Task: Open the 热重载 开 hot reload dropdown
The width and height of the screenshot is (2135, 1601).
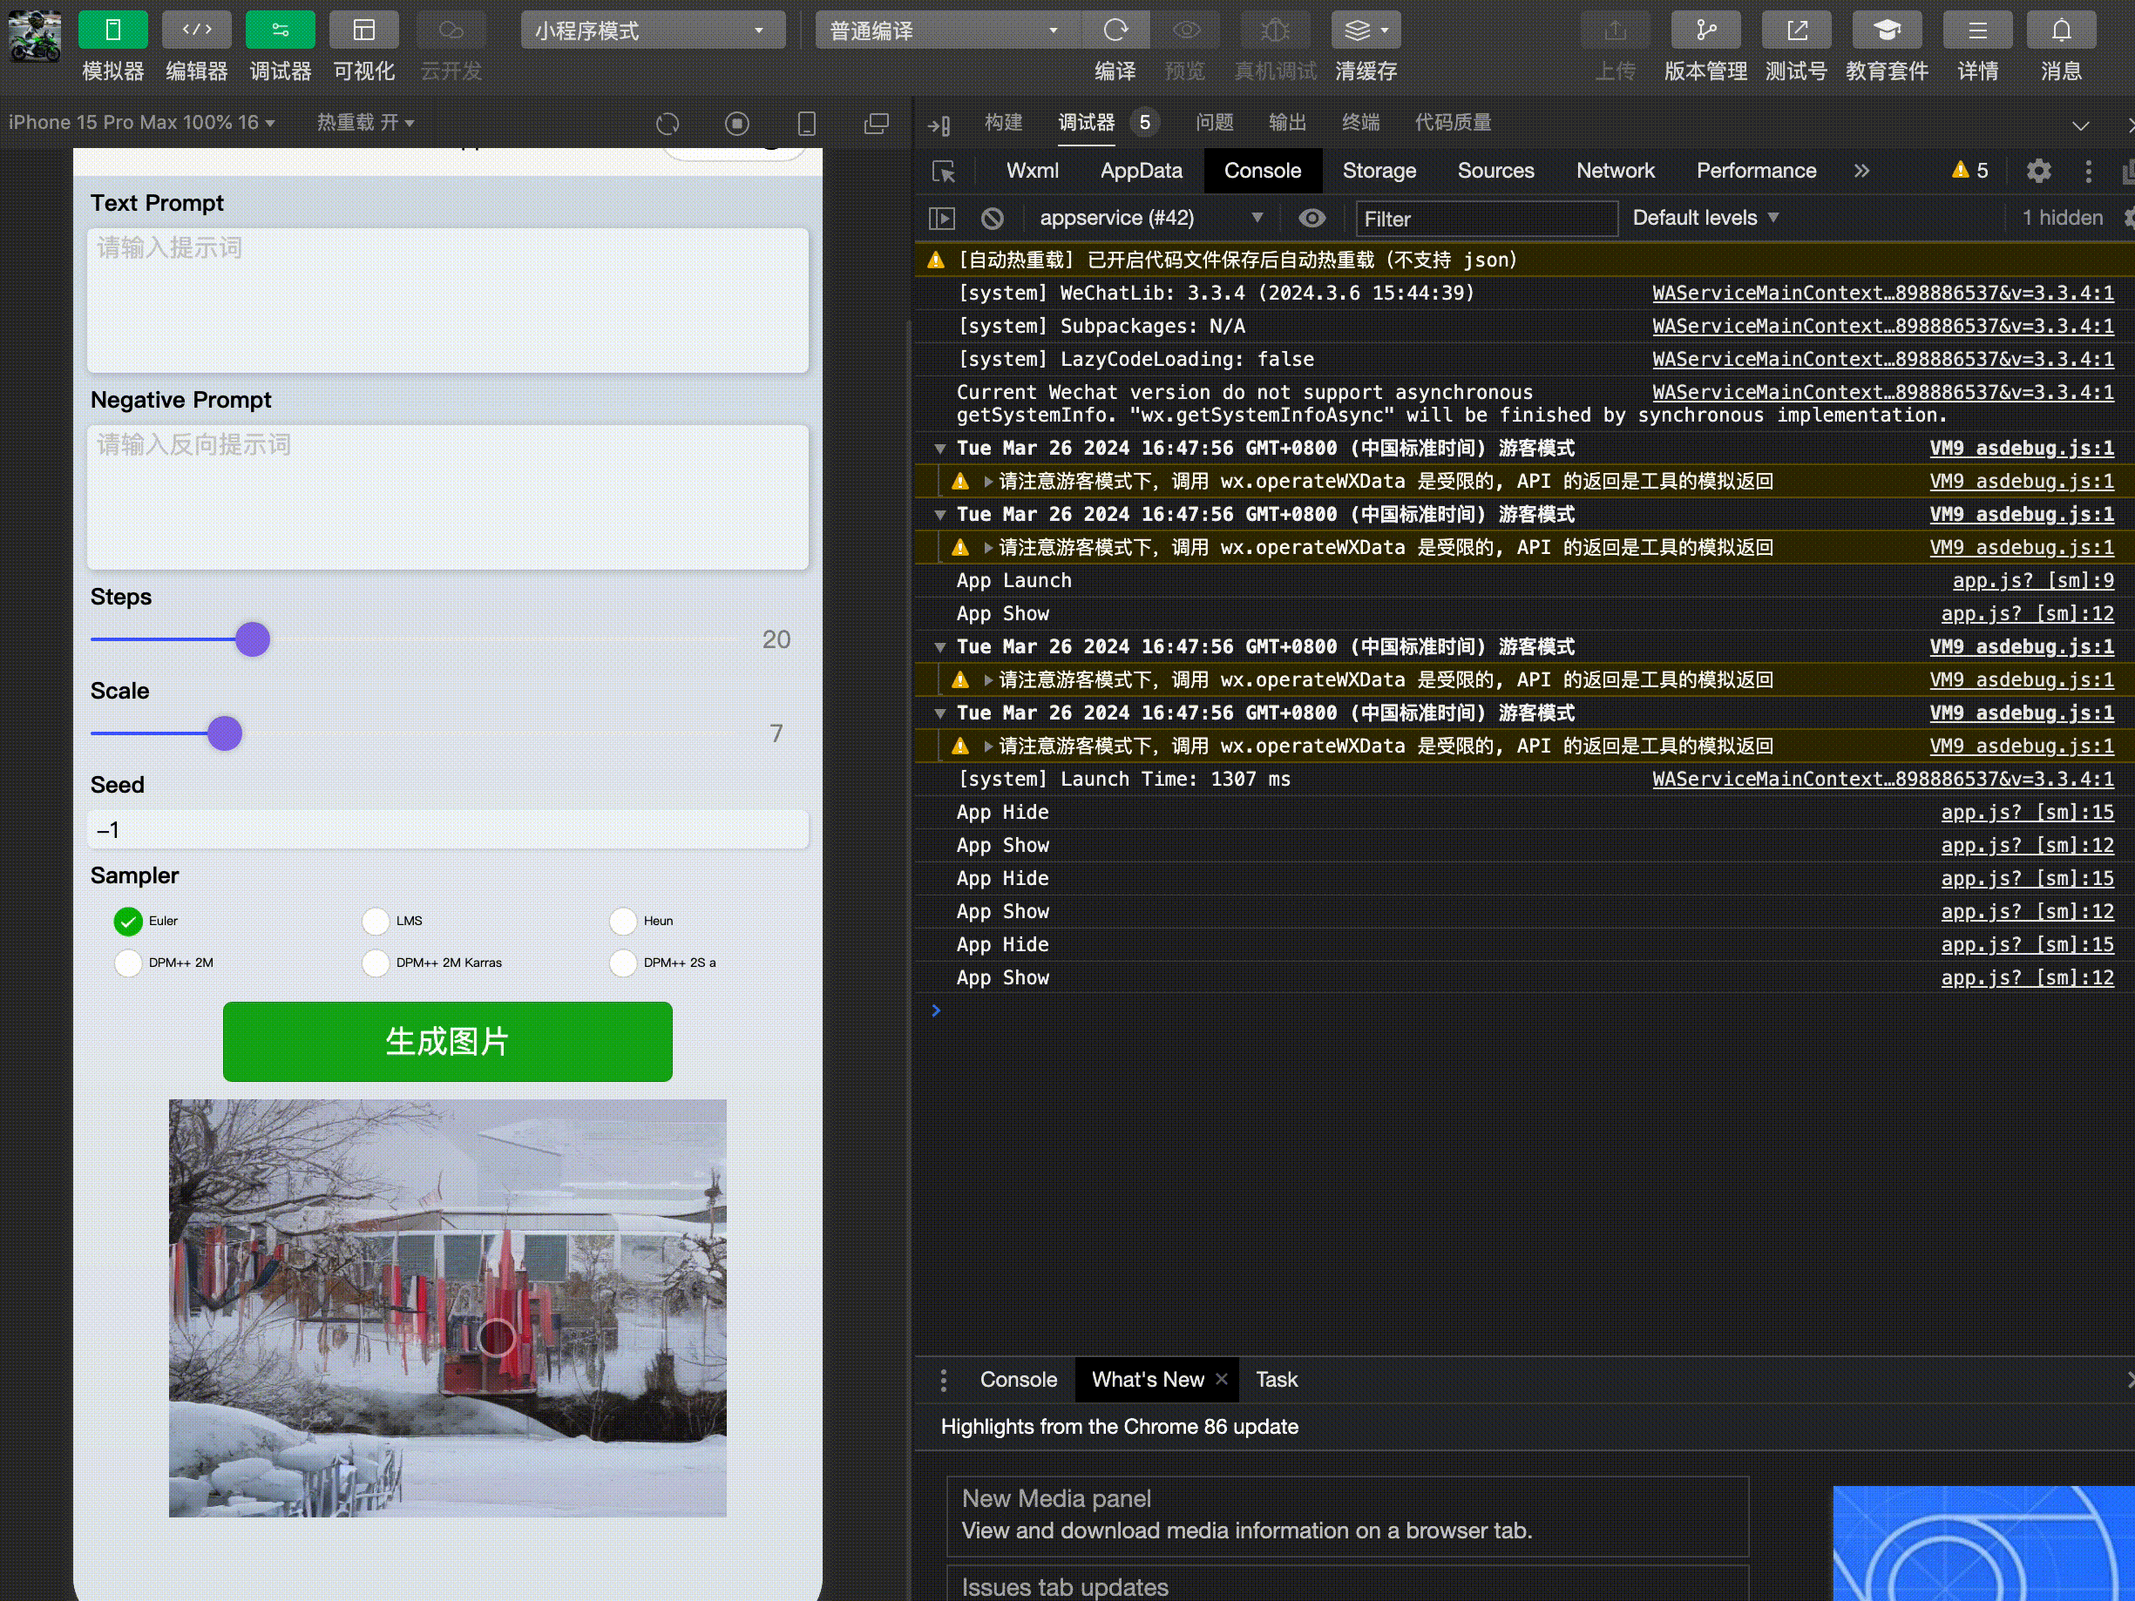Action: point(365,123)
